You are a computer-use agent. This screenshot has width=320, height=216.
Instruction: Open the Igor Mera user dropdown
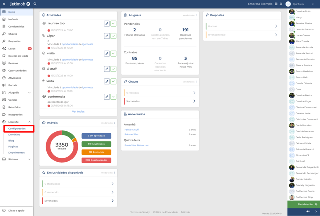pos(313,4)
